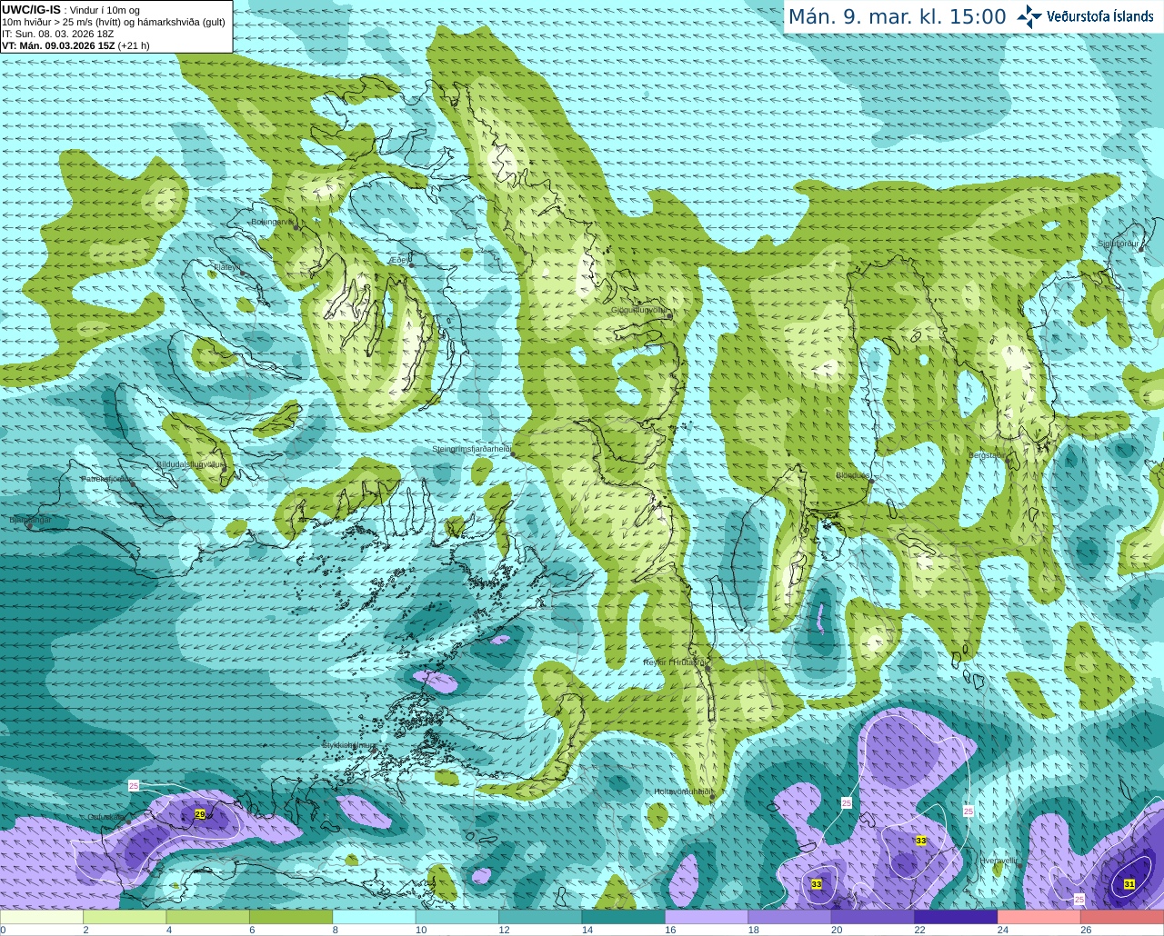Select the 4–6 m/s legend swatch
Viewport: 1164px width, 936px height.
[x=208, y=917]
